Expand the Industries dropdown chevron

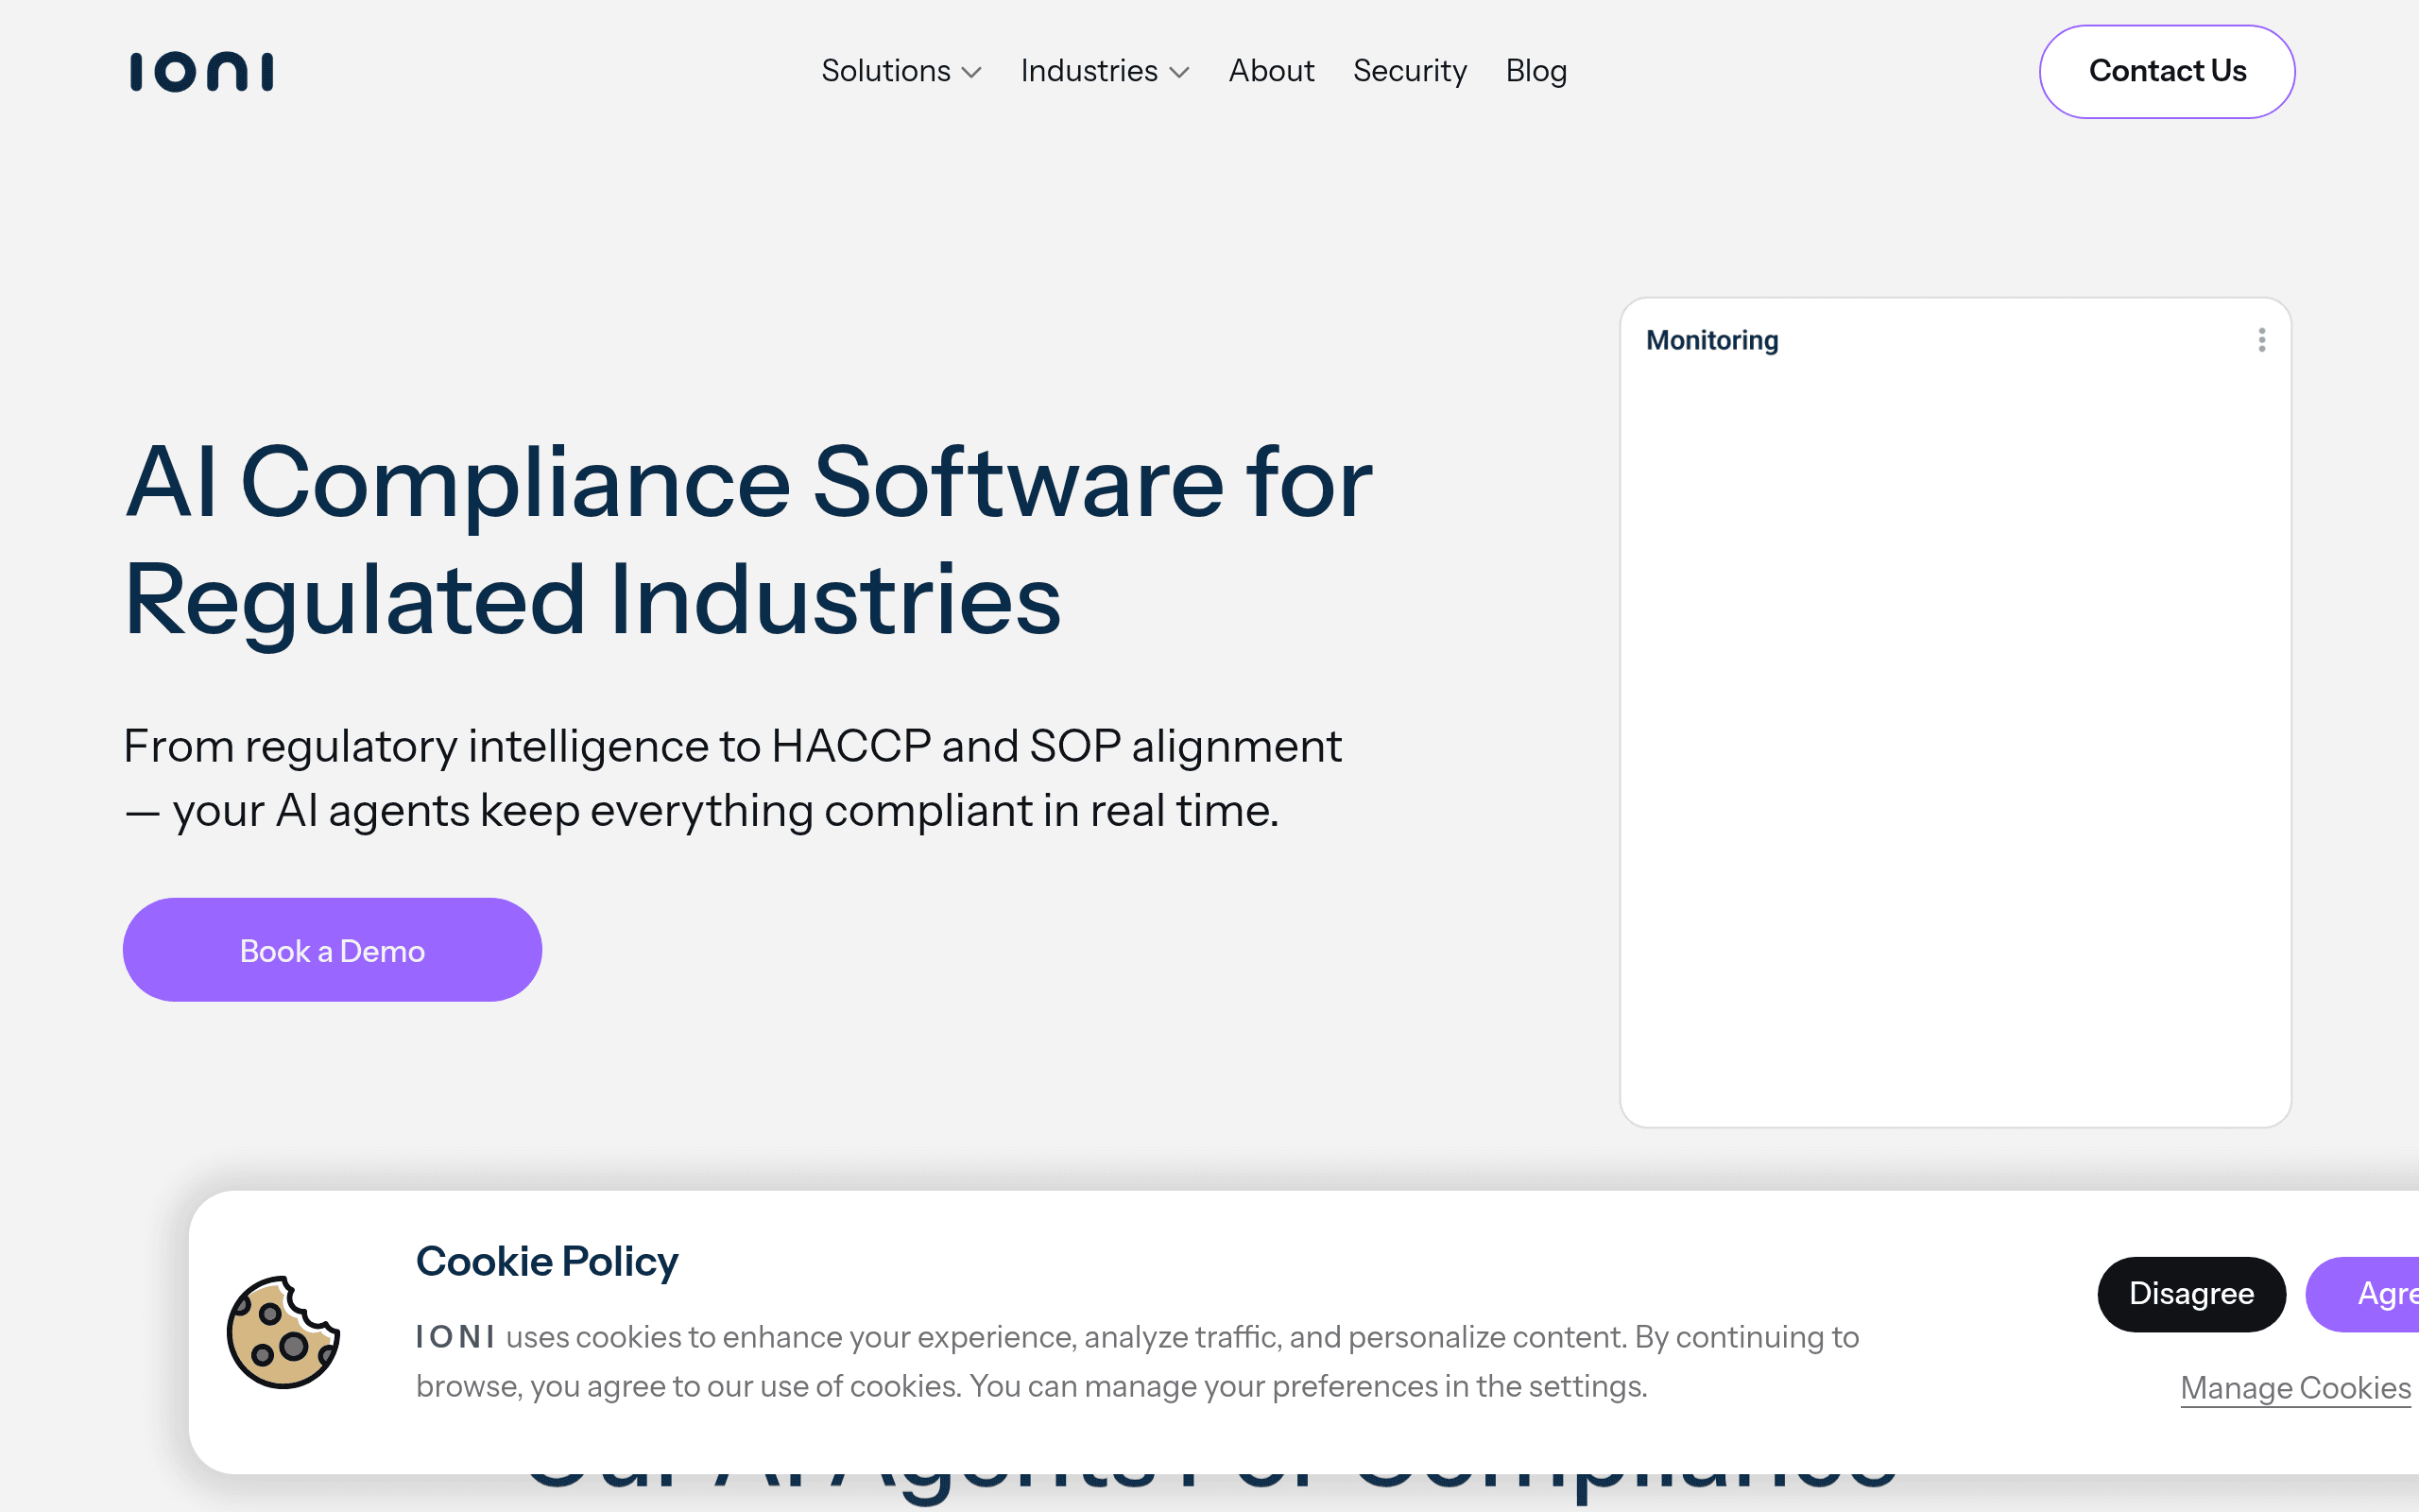(1179, 72)
